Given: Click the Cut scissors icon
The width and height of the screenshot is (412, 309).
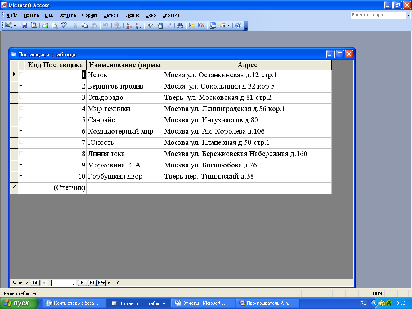Looking at the screenshot, I should point(75,25).
